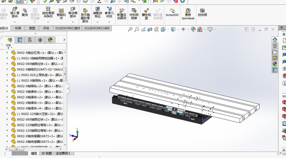Click the View Orientation cube icon
The image size is (286, 158).
pos(163,29)
